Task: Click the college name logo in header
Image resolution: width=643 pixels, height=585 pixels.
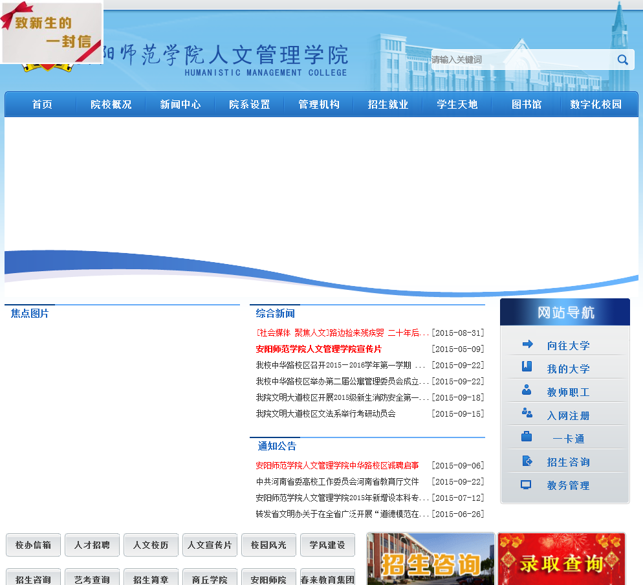Action: (x=226, y=60)
